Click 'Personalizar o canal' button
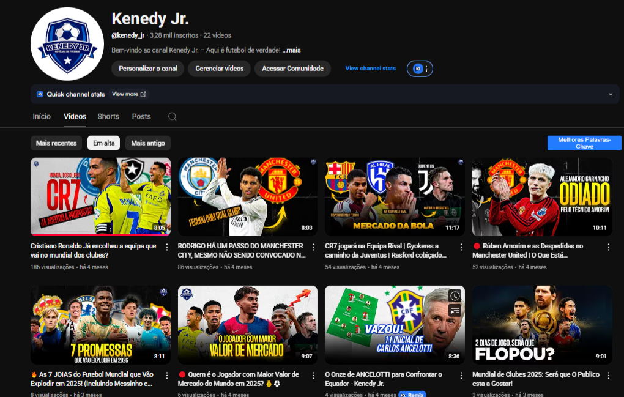This screenshot has width=624, height=397. [x=147, y=69]
